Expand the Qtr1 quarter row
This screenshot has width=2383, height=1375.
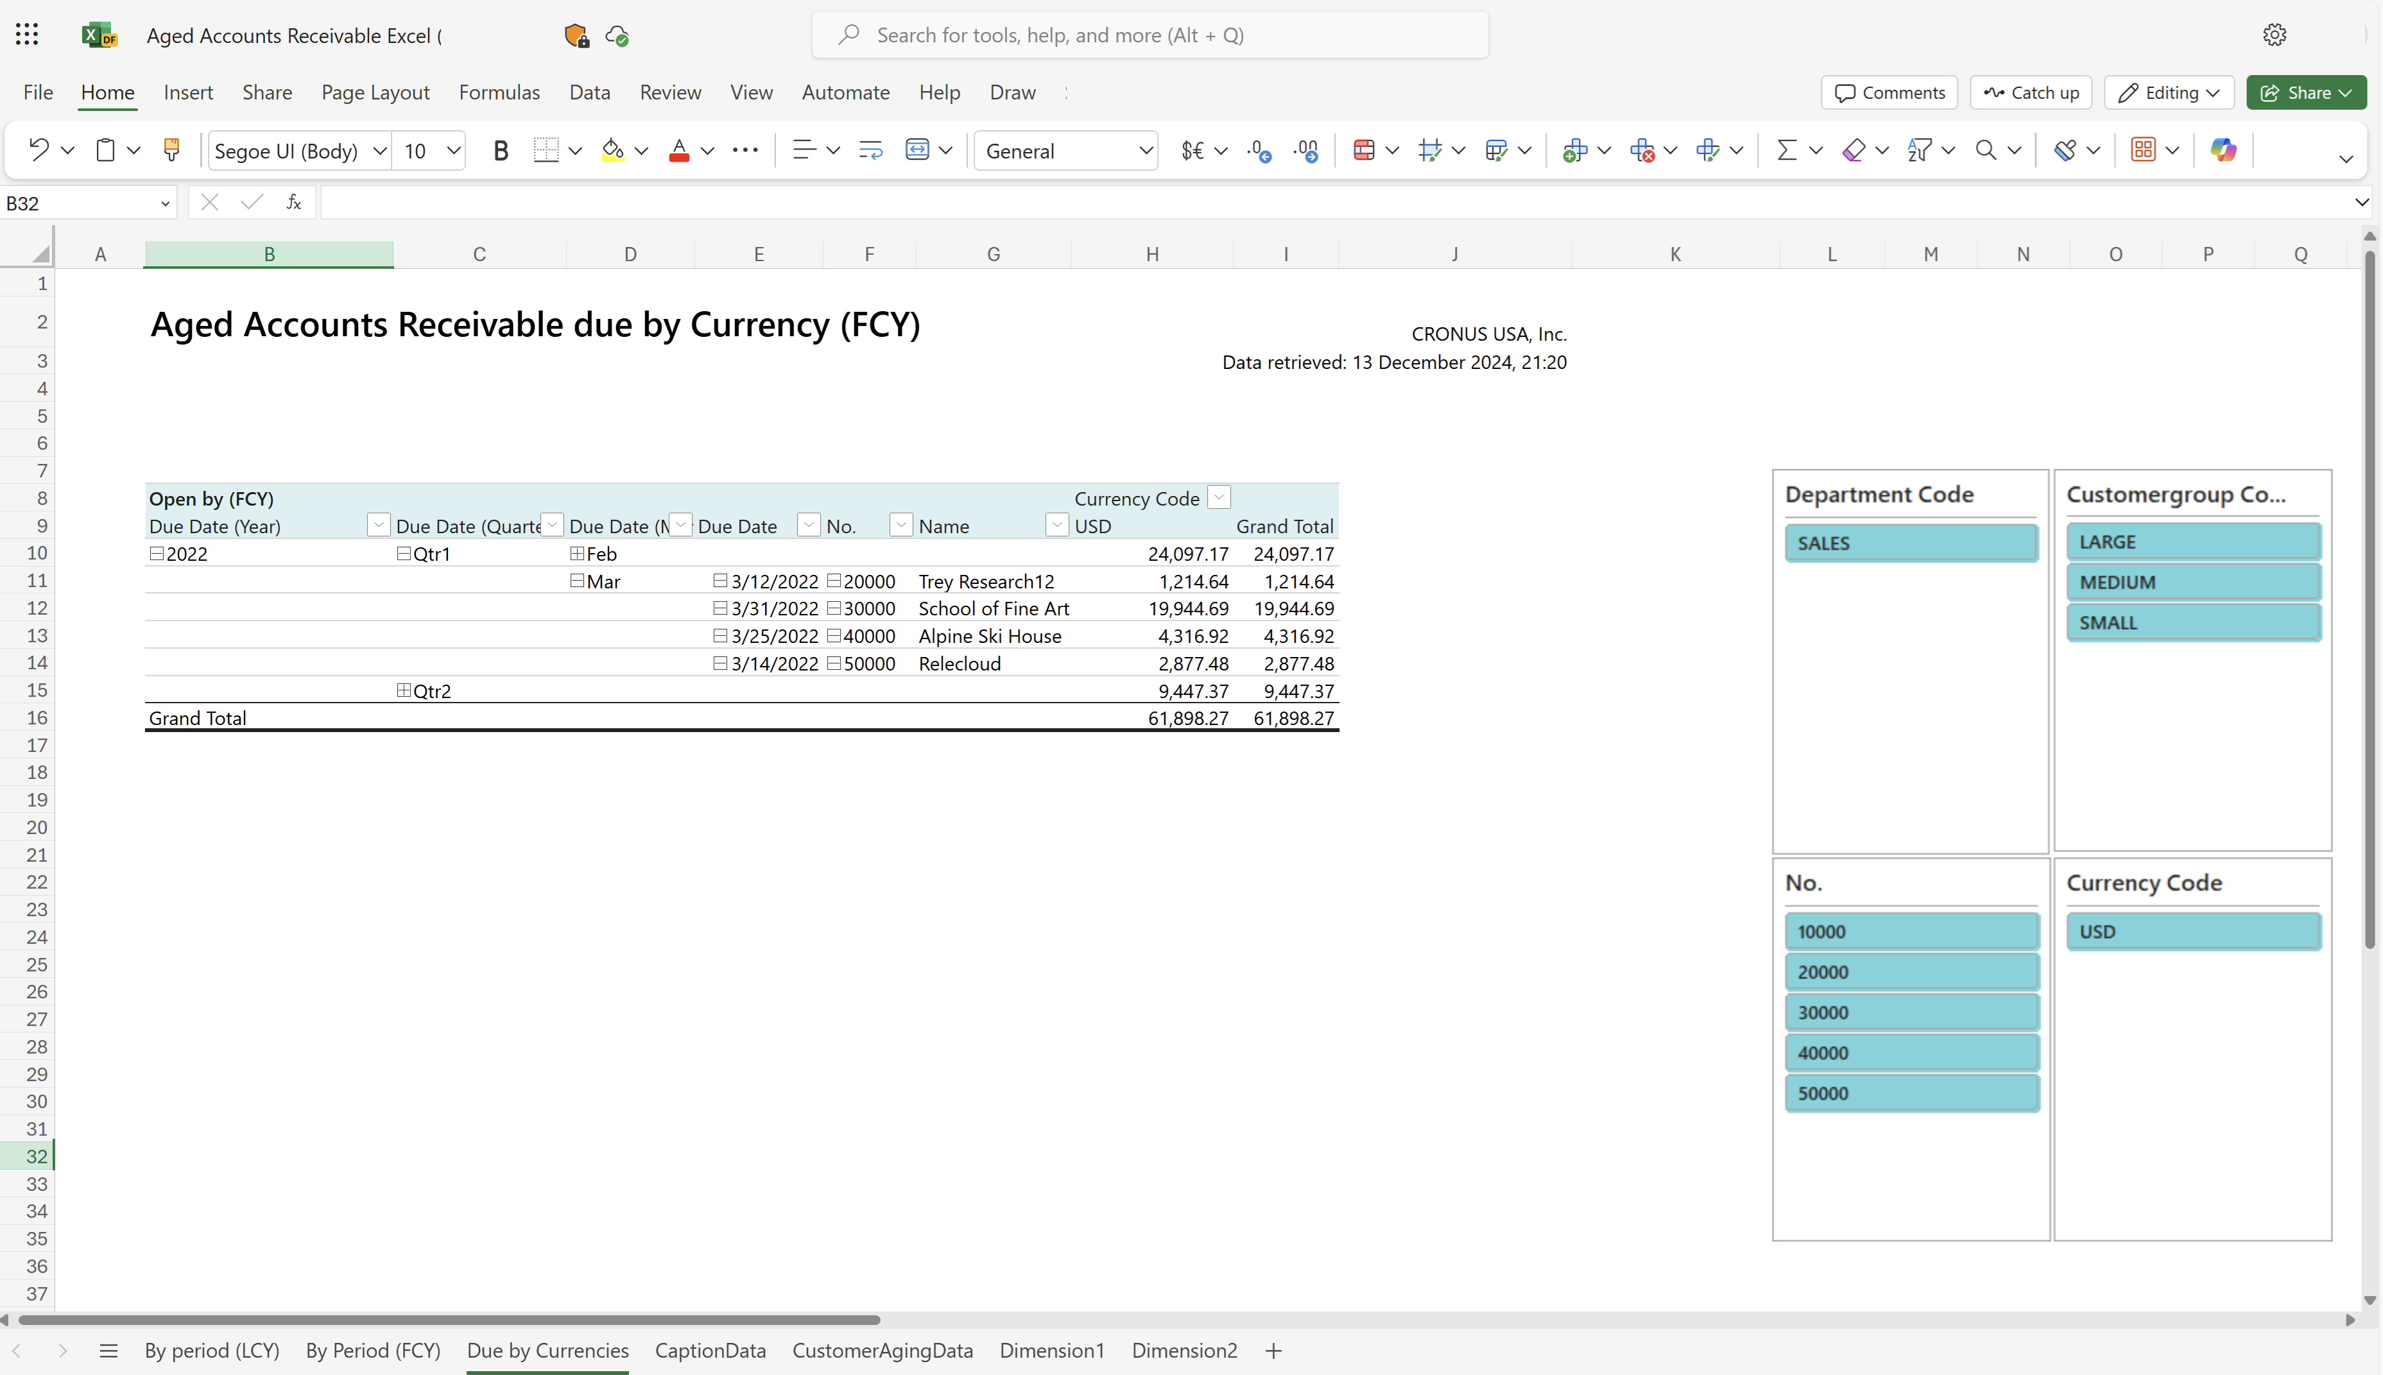point(404,553)
